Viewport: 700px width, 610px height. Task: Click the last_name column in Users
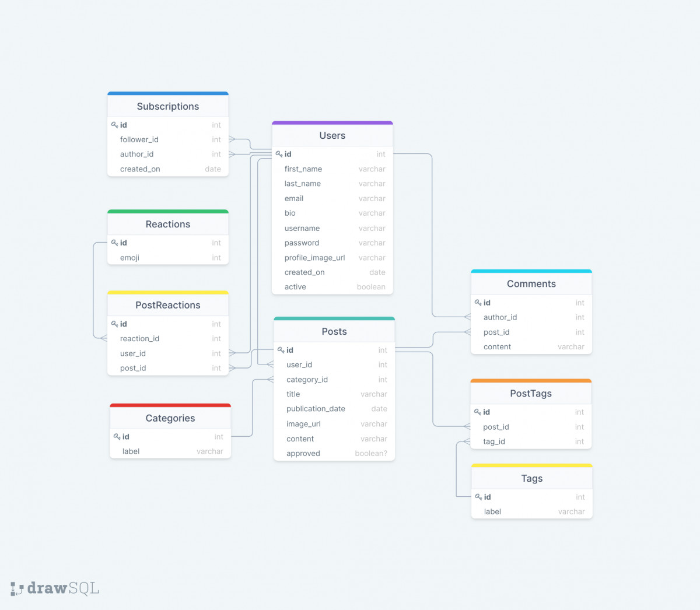pyautogui.click(x=332, y=184)
